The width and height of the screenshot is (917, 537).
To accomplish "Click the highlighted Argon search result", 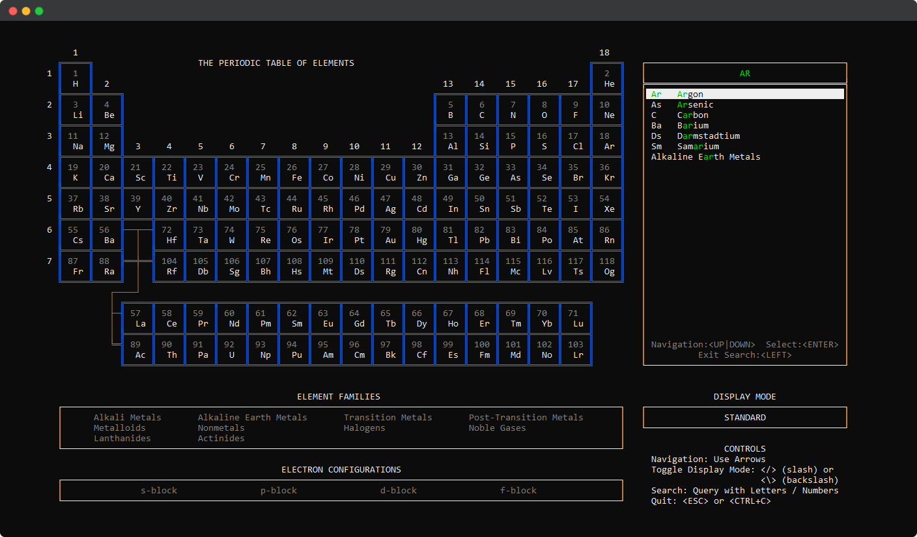I will pyautogui.click(x=690, y=94).
